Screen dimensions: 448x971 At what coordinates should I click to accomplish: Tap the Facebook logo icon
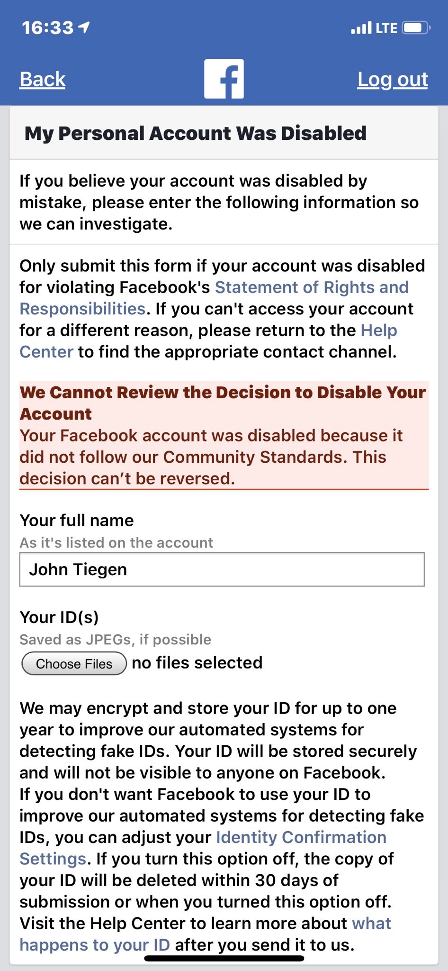(224, 79)
